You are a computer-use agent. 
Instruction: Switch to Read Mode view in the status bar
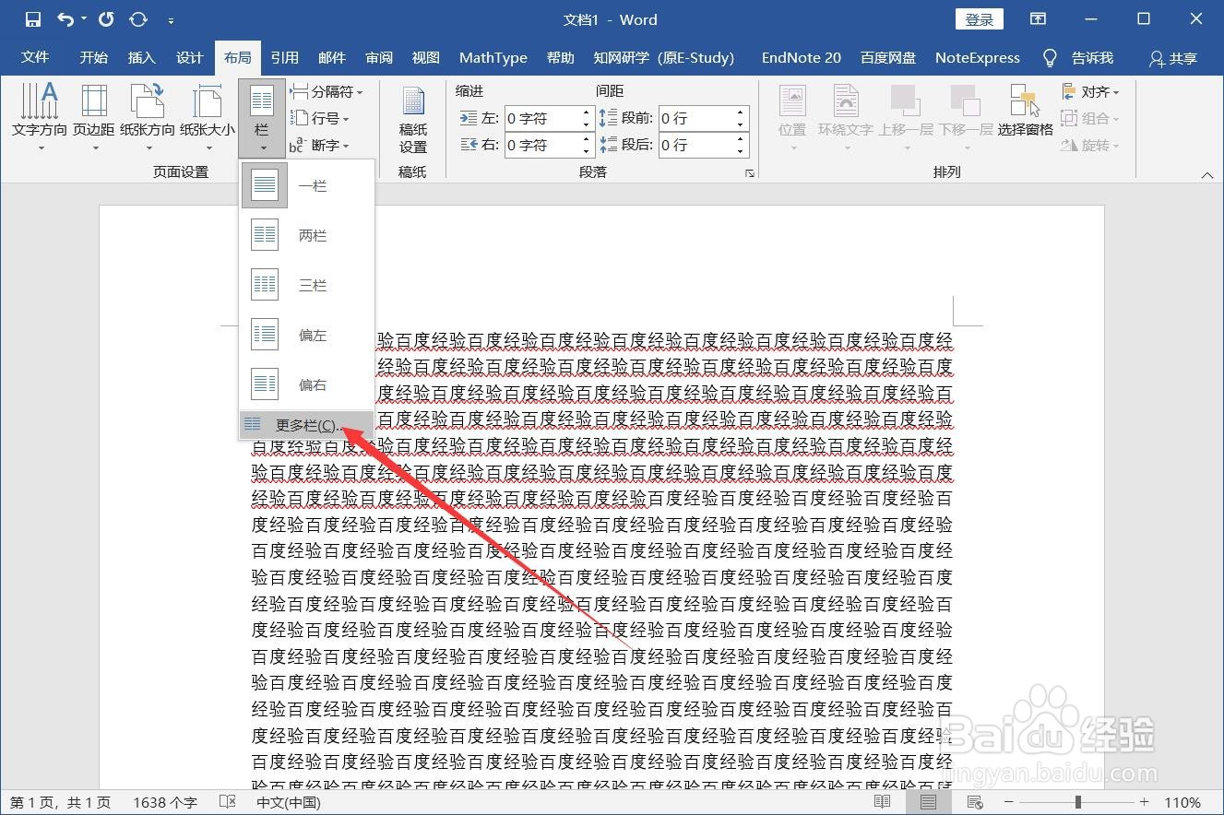883,802
